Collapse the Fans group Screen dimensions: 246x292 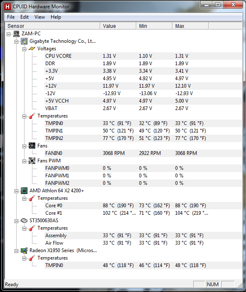24,146
